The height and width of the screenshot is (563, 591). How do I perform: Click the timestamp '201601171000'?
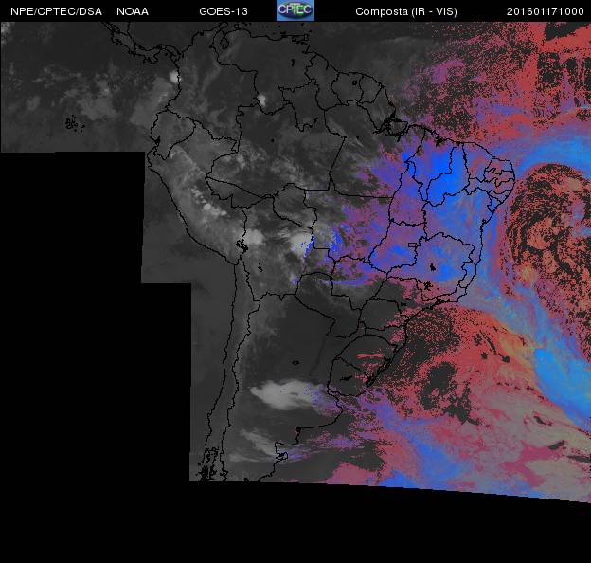tap(546, 11)
